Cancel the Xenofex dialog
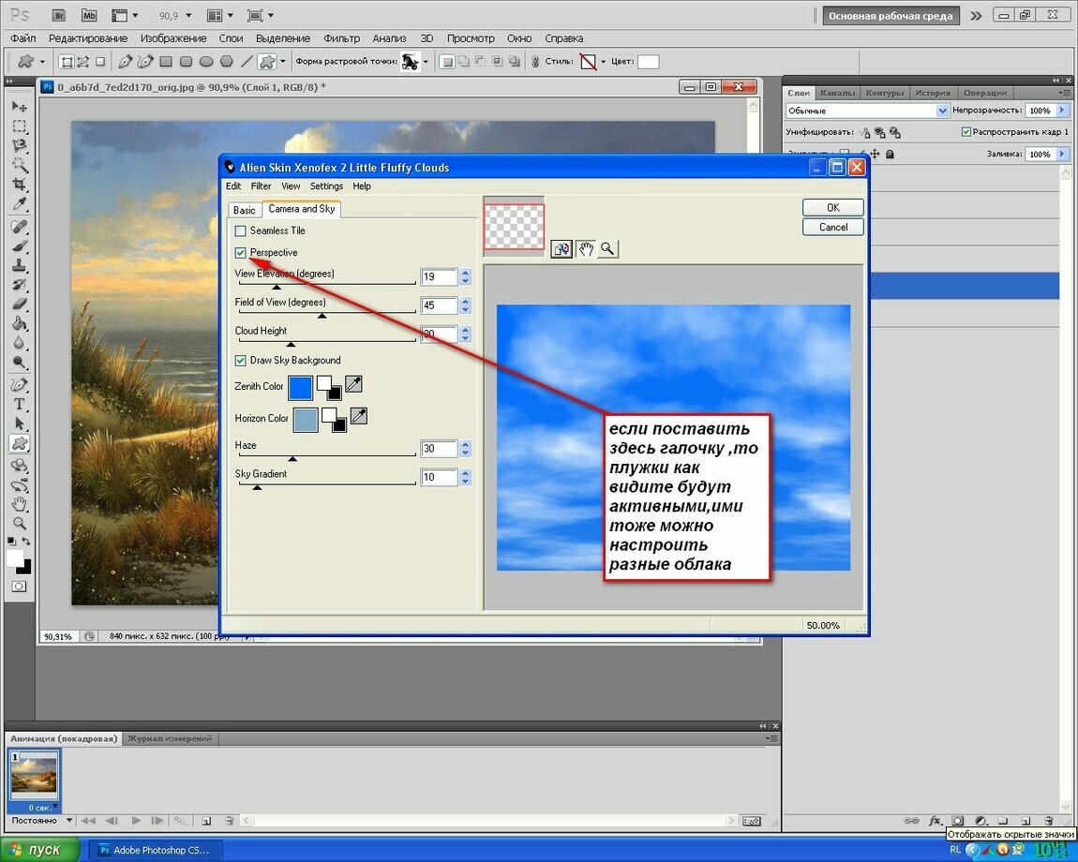The width and height of the screenshot is (1078, 862). tap(832, 228)
